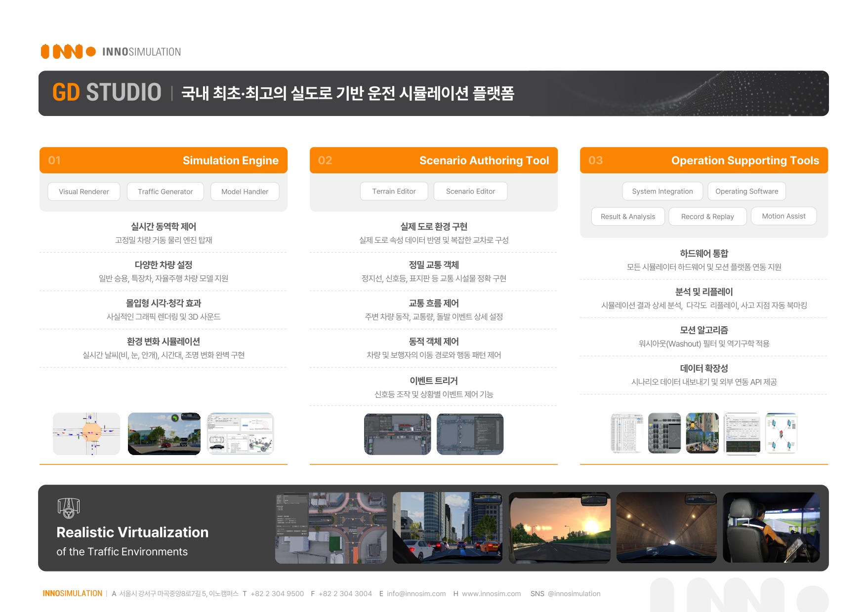Click the '데이터 확장성' heading

pos(704,369)
